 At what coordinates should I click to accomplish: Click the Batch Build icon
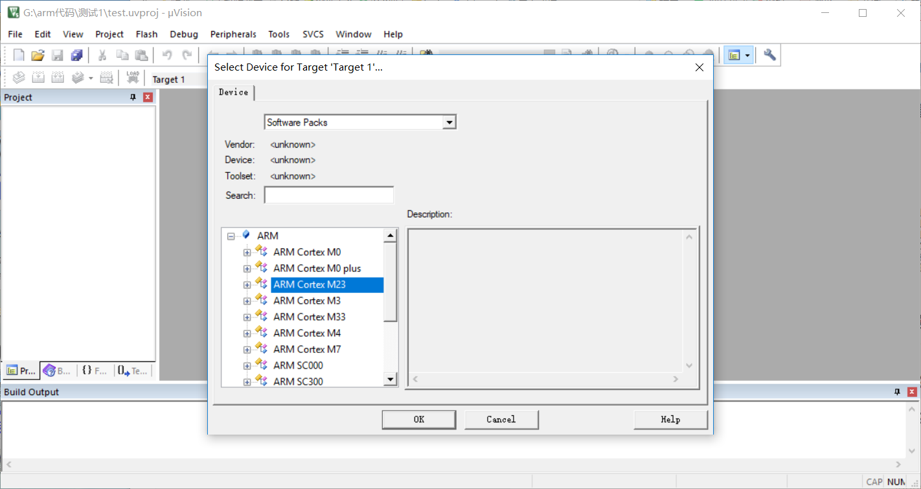point(78,78)
